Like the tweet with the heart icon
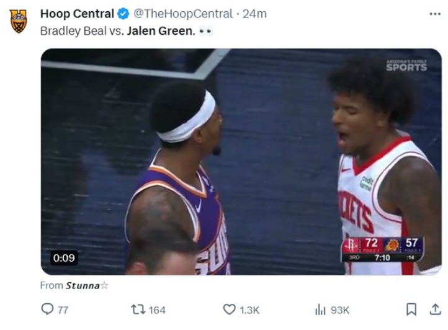Viewport: 448px width, 330px height. pyautogui.click(x=230, y=309)
